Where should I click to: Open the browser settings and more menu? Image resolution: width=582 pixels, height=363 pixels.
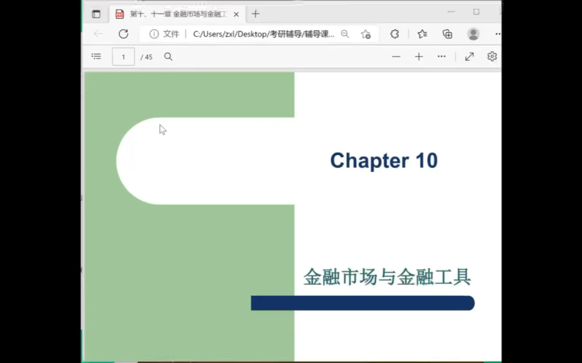tap(498, 34)
